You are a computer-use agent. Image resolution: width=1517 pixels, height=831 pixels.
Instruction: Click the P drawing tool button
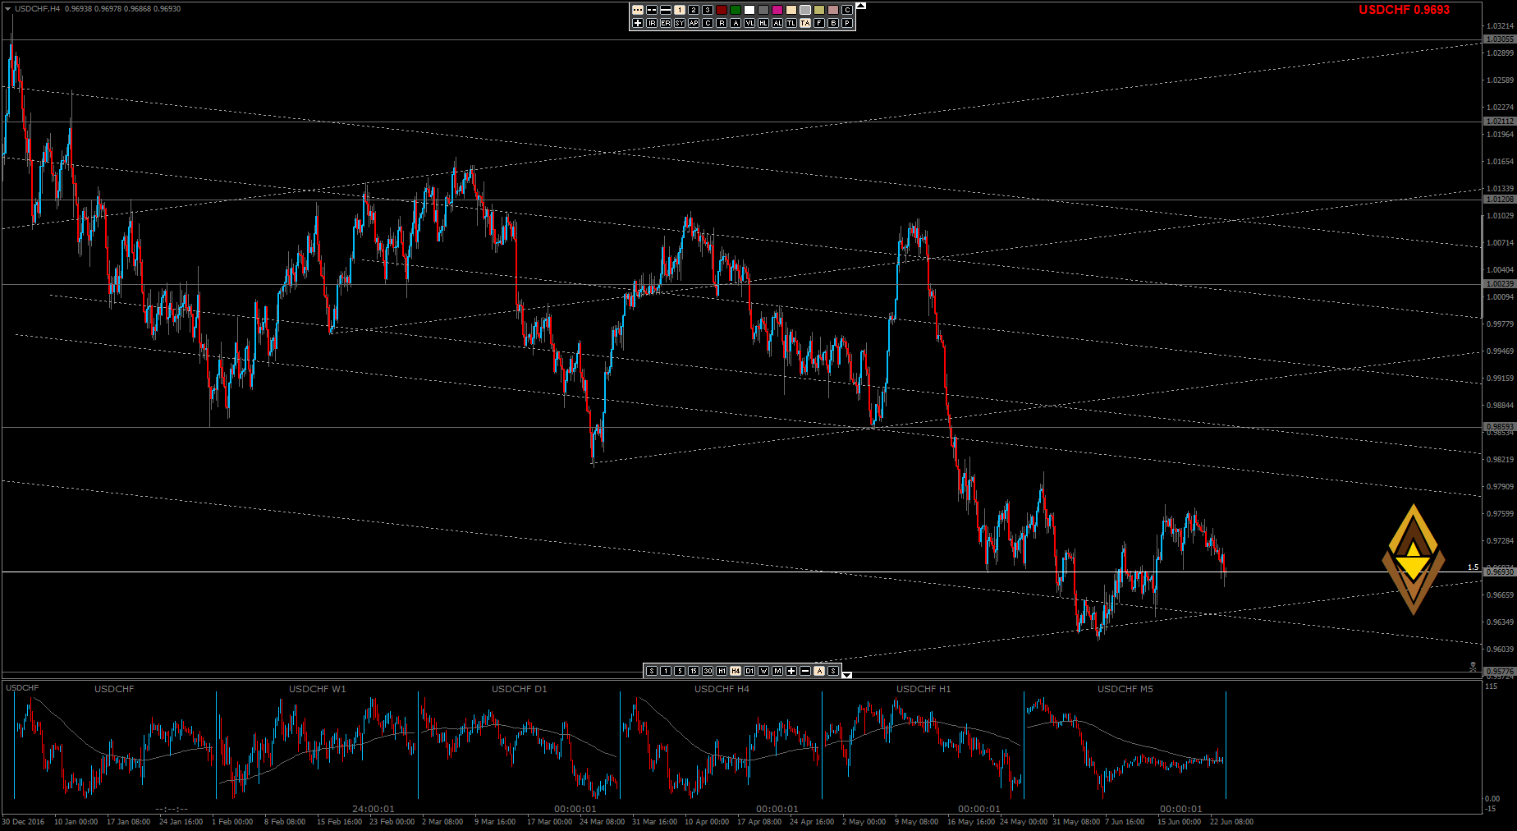point(847,23)
